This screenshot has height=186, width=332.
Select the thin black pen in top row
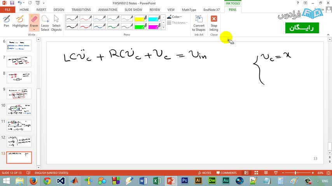(72, 18)
